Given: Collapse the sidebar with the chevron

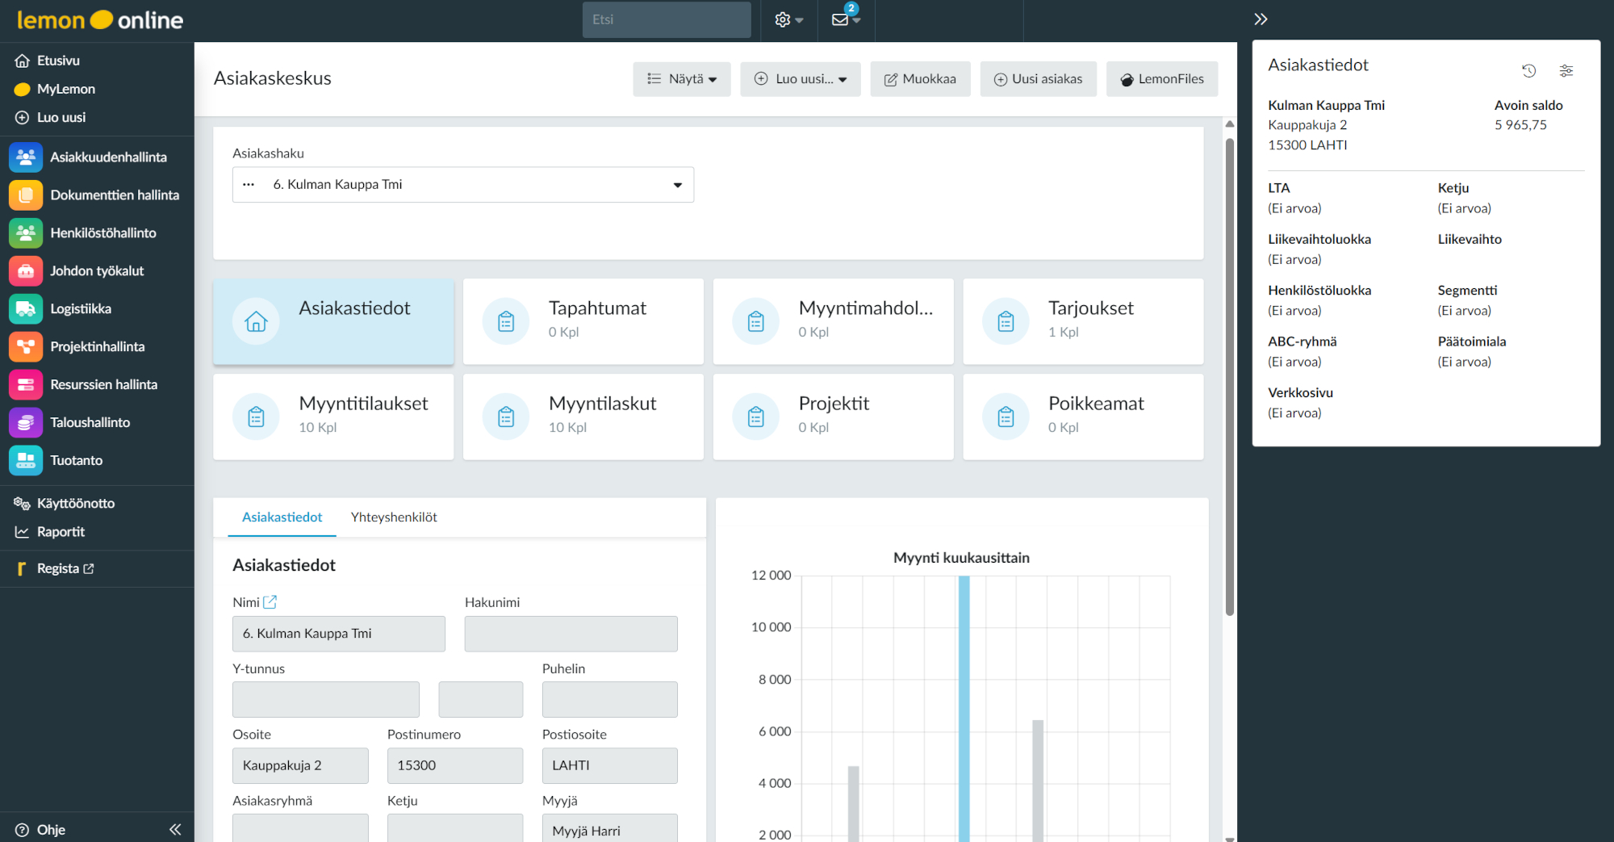Looking at the screenshot, I should coord(175,828).
